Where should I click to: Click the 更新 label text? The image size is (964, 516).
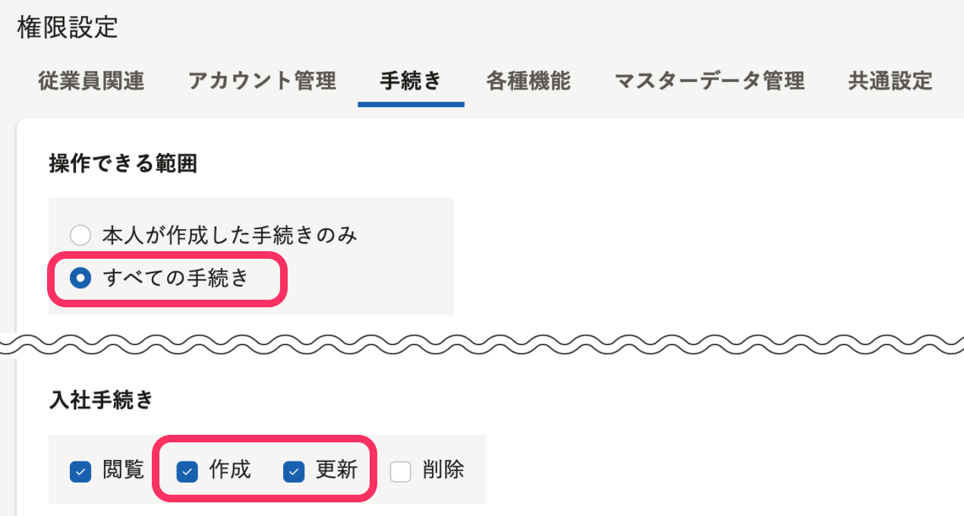[x=336, y=470]
